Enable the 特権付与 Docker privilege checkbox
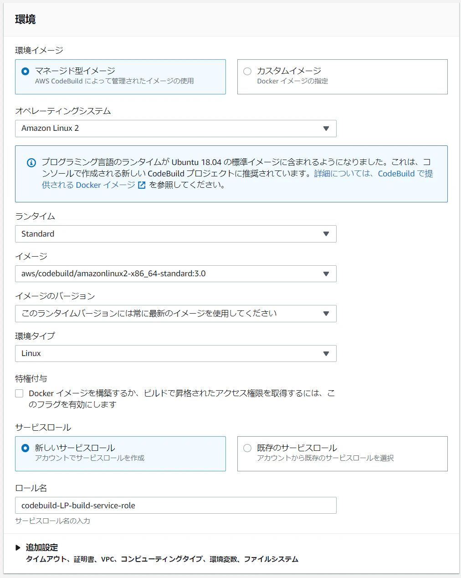Screen dimensions: 461x578 (x=19, y=393)
